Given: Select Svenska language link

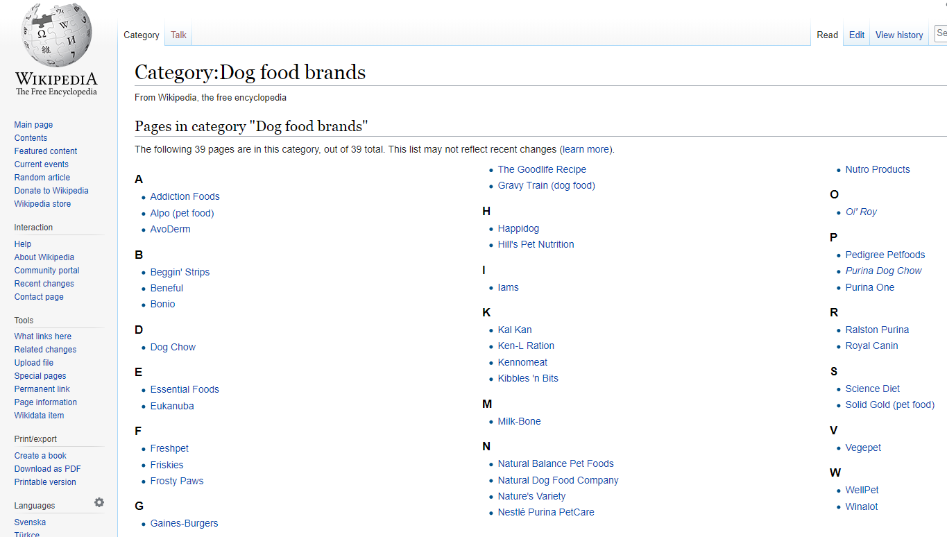Looking at the screenshot, I should coord(30,522).
